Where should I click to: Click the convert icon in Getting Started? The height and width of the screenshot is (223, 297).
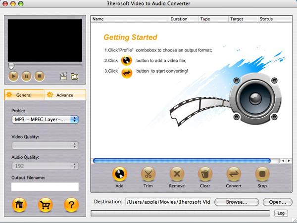click(x=127, y=73)
